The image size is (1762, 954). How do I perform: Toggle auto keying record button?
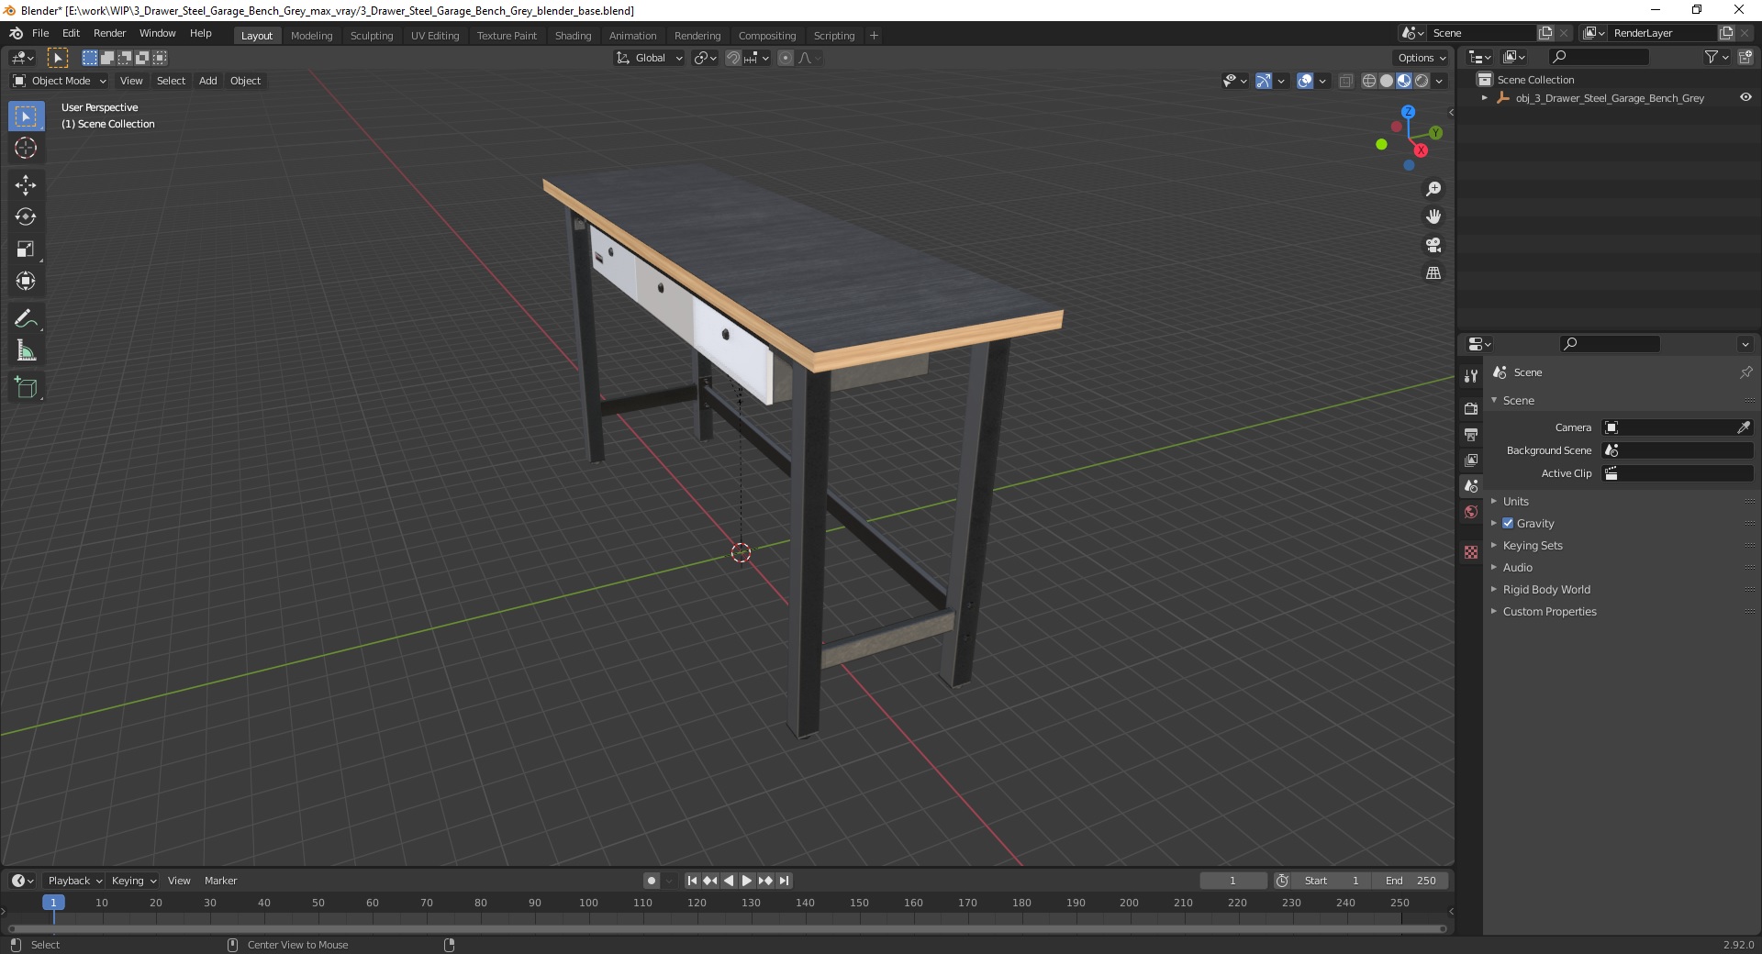click(652, 881)
